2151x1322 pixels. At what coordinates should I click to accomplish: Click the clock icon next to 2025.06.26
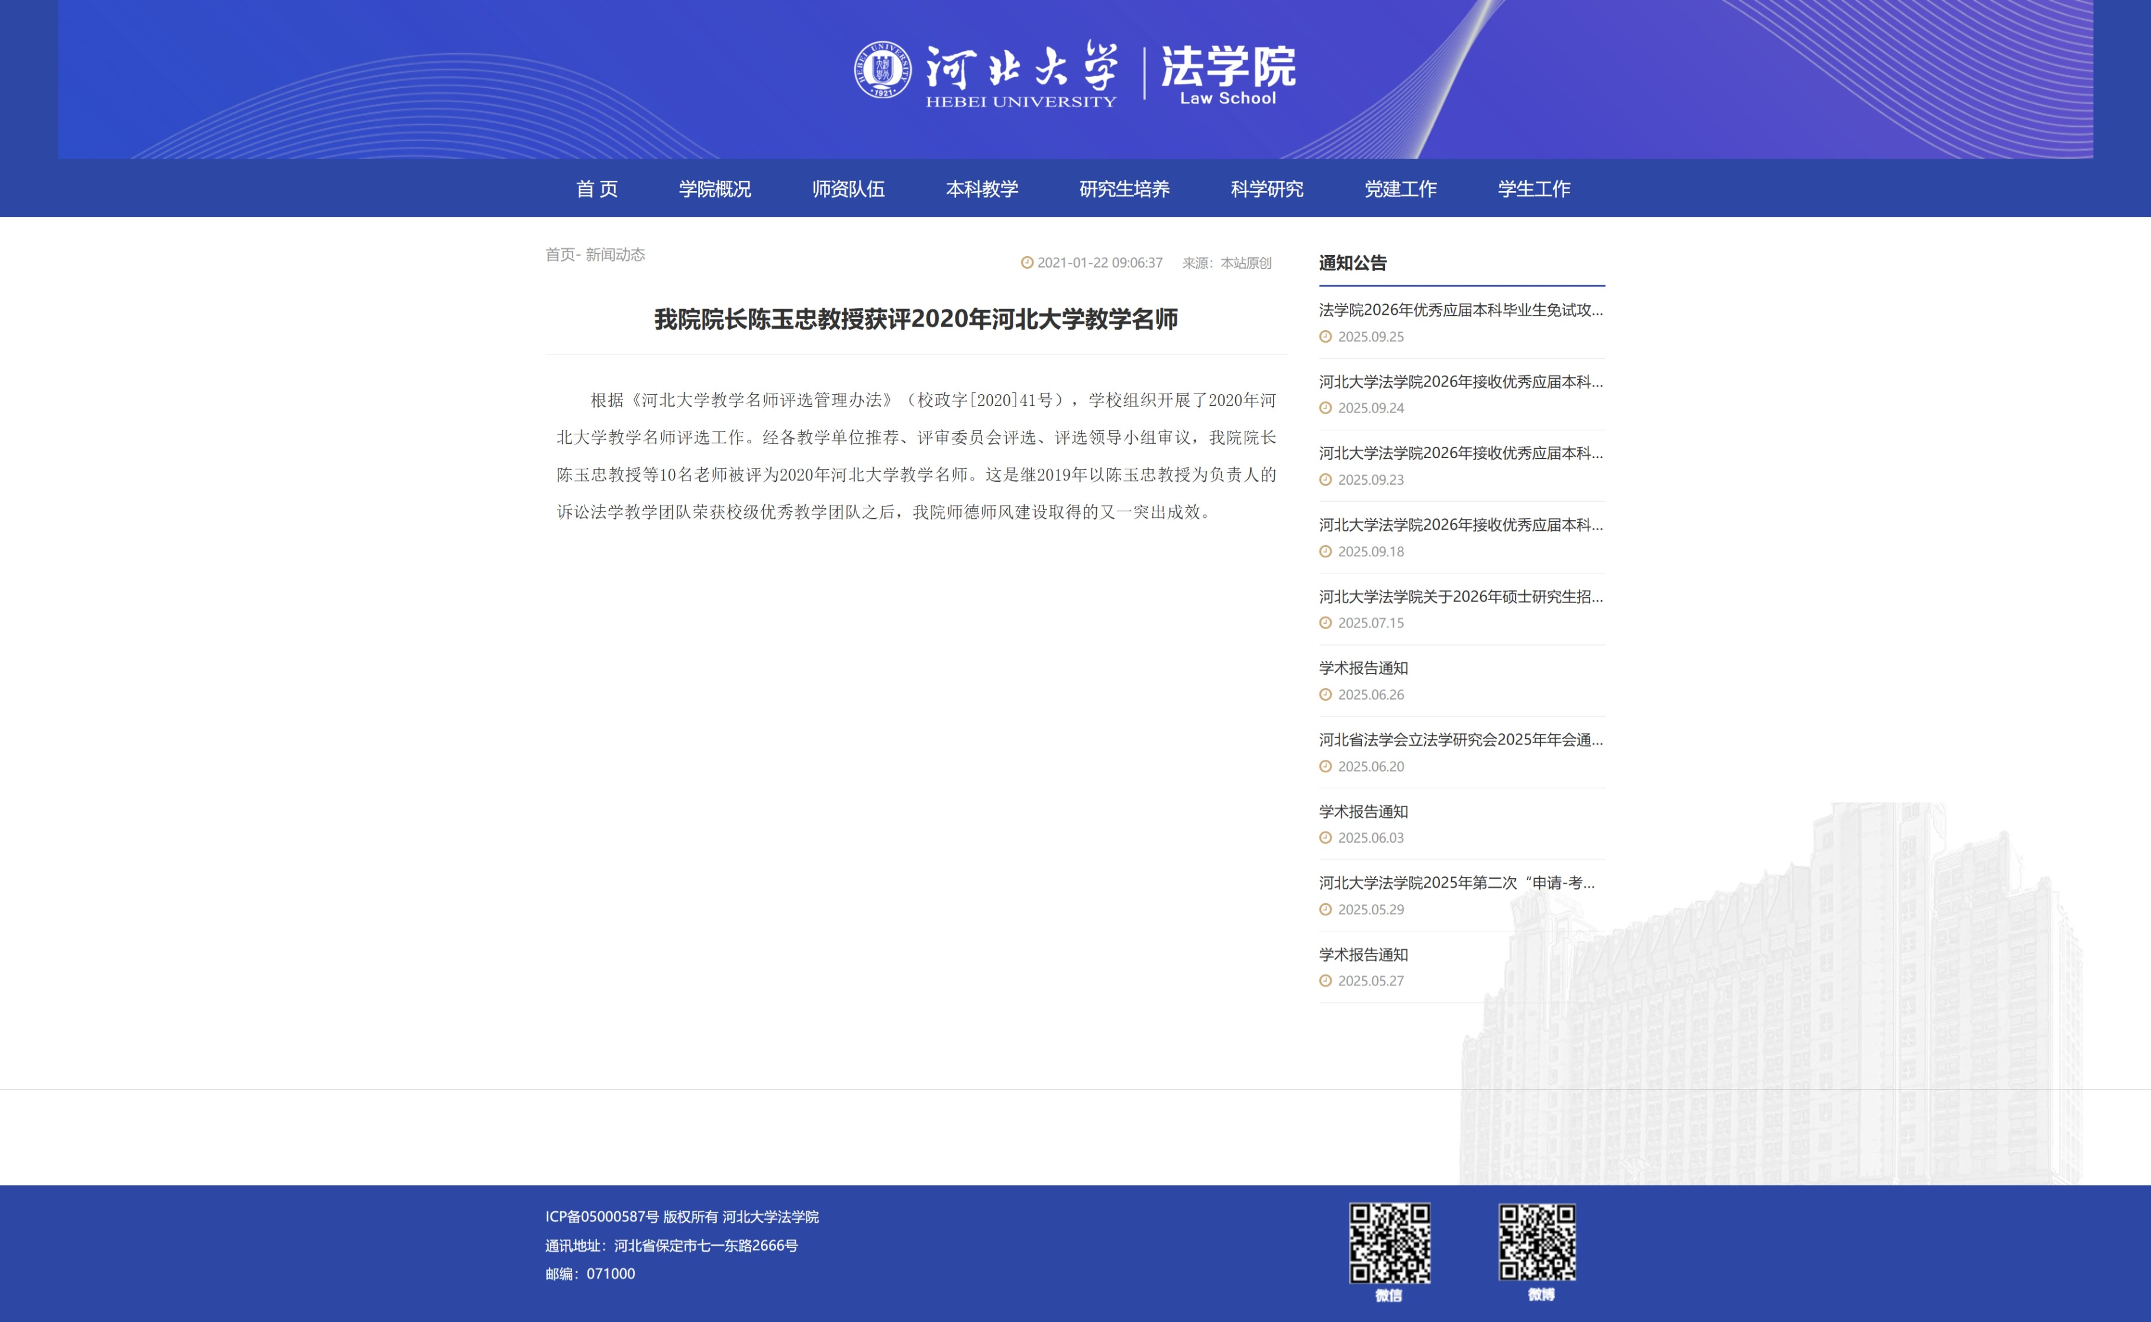[1325, 694]
